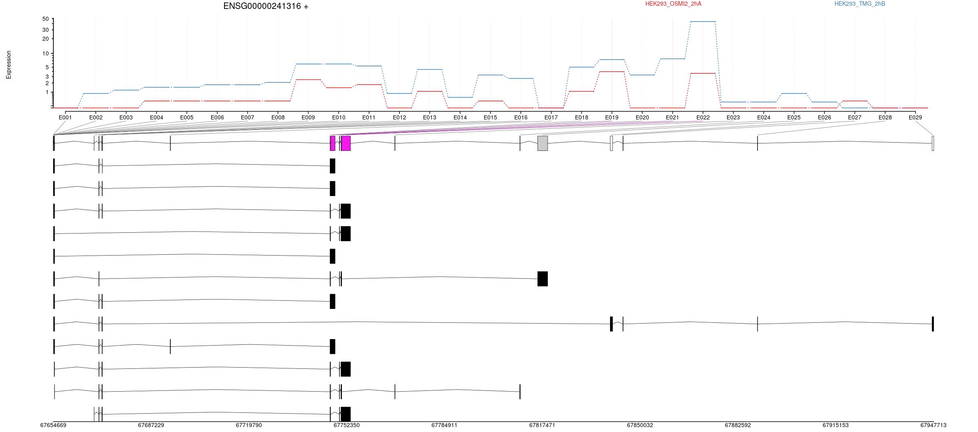The width and height of the screenshot is (978, 432).
Task: Click the red E019 expression plateau
Action: tap(612, 72)
